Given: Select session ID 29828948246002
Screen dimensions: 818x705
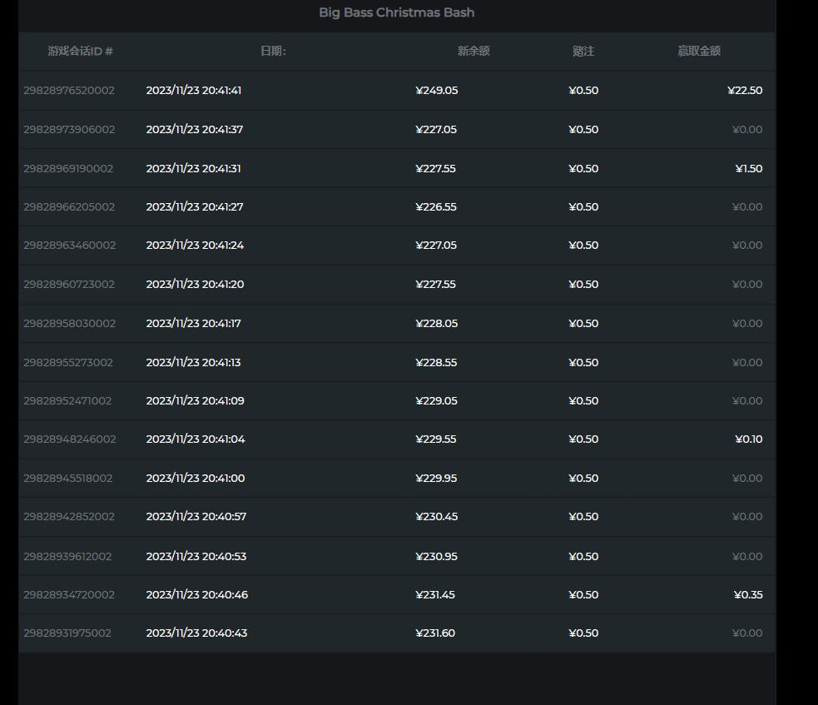Looking at the screenshot, I should pyautogui.click(x=70, y=439).
